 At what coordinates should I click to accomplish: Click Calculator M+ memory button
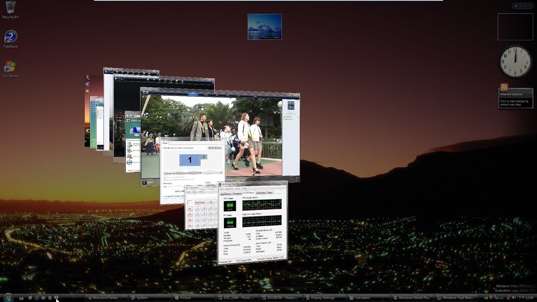pos(190,225)
